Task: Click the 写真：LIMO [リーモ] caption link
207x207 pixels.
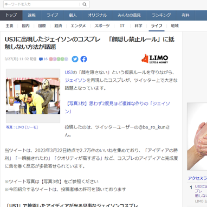Action: 22,127
